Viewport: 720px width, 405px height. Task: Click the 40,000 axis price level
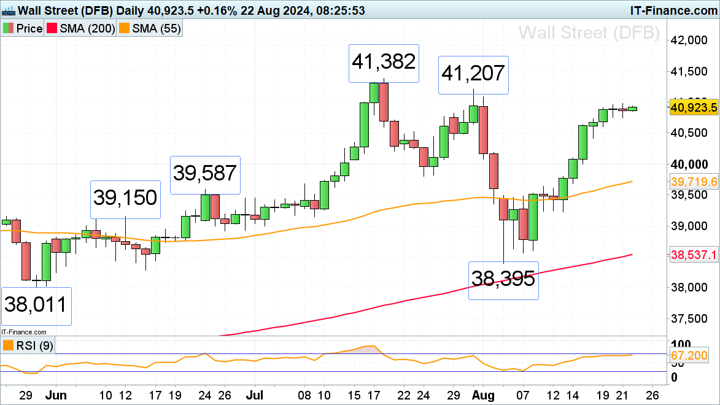[689, 164]
